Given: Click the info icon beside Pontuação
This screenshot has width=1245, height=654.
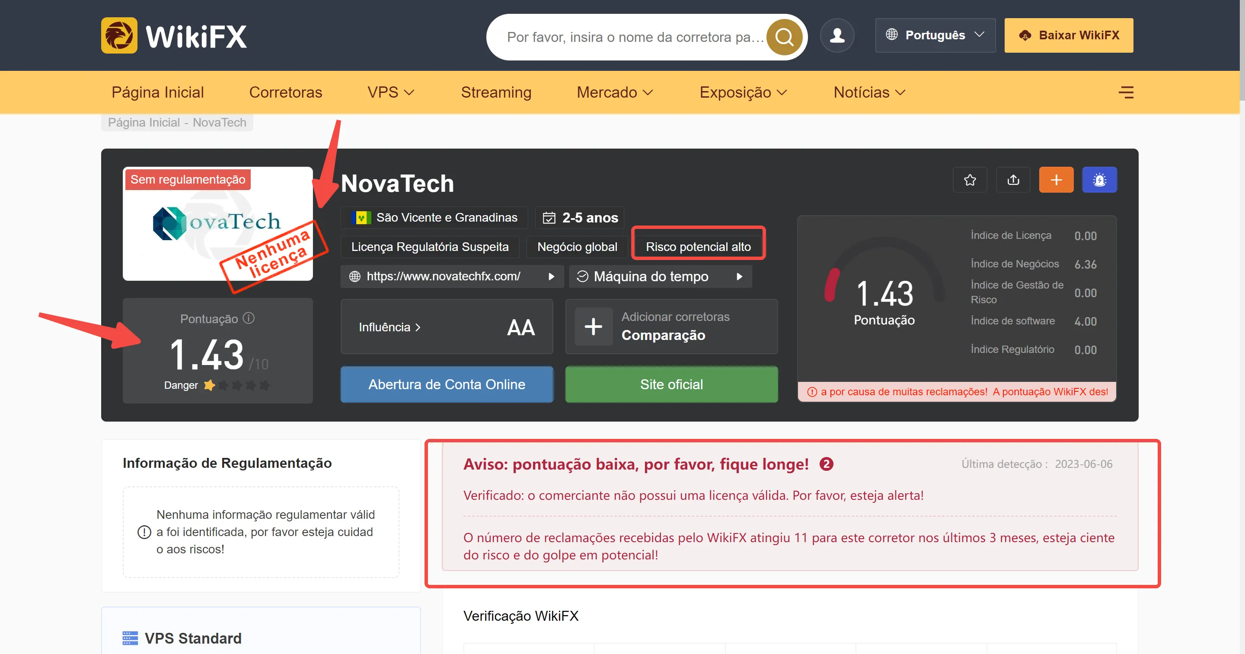Looking at the screenshot, I should click(x=249, y=318).
